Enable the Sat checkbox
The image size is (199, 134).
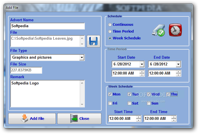129,103
